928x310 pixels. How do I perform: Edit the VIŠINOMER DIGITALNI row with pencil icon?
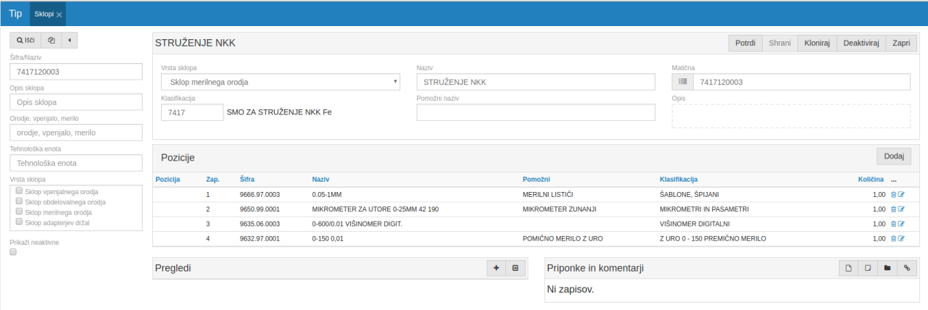[x=902, y=224]
